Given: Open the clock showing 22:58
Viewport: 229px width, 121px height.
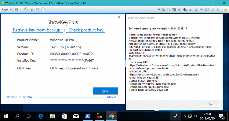Looking at the screenshot, I should click(x=207, y=116).
